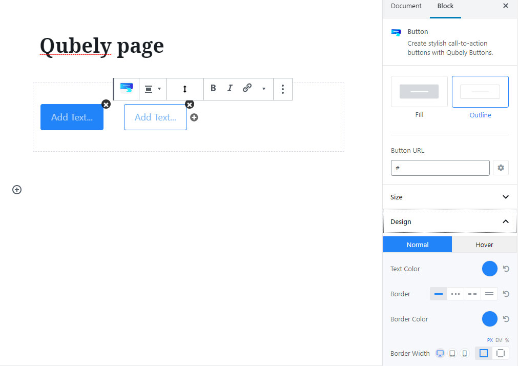Expand the Size panel

[450, 197]
